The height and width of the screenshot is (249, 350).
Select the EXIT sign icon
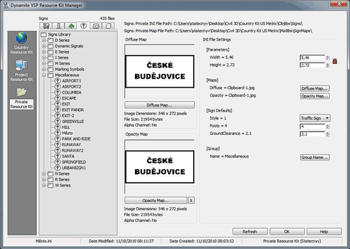[57, 104]
